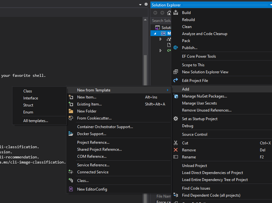Click the Publish globe icon
The width and height of the screenshot is (272, 203).
[x=175, y=47]
